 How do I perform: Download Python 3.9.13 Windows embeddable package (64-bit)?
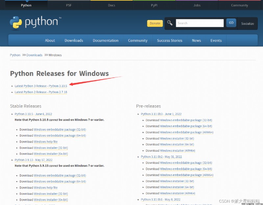[x=60, y=182]
